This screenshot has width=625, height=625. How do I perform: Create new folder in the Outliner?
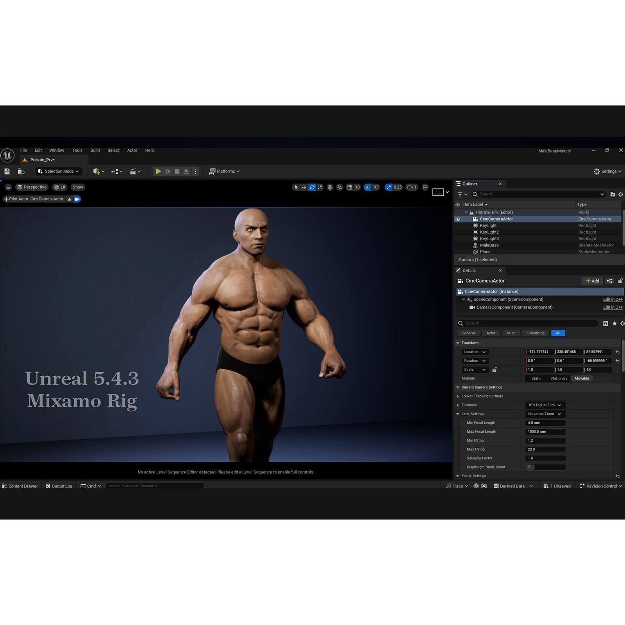[612, 194]
